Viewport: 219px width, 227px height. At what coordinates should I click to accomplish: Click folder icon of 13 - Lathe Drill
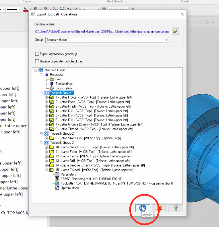pos(52,161)
